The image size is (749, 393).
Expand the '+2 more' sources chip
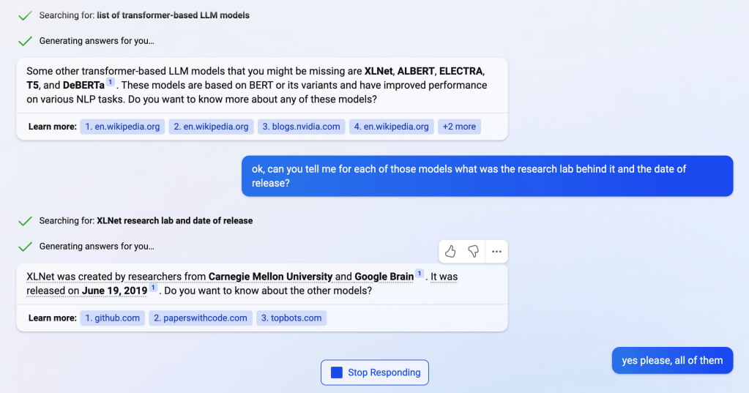[x=459, y=127]
